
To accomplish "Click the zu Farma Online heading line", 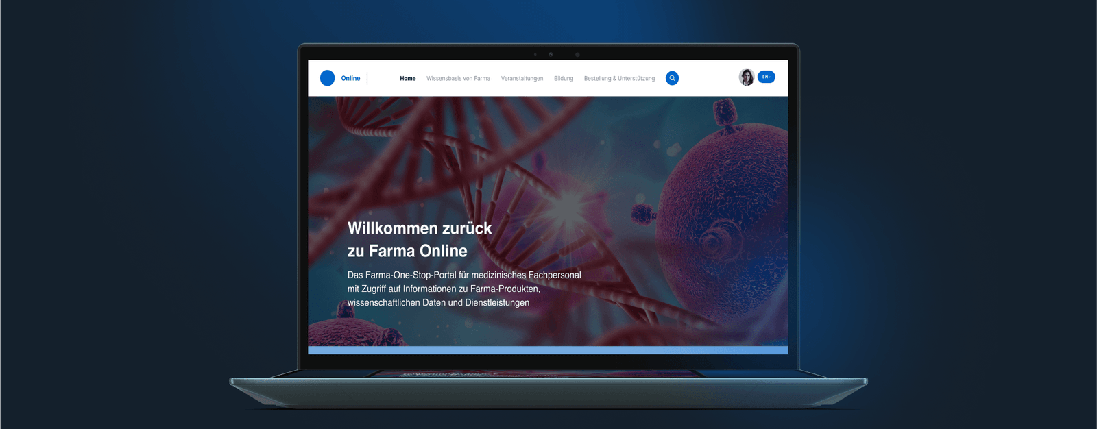I will (x=407, y=251).
